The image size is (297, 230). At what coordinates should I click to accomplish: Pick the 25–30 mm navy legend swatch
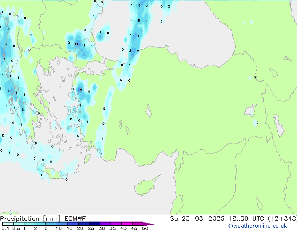click(x=94, y=224)
